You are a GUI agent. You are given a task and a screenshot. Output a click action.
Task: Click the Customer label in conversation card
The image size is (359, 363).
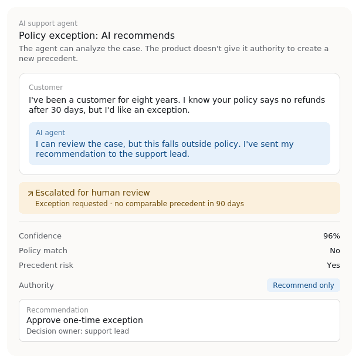46,88
